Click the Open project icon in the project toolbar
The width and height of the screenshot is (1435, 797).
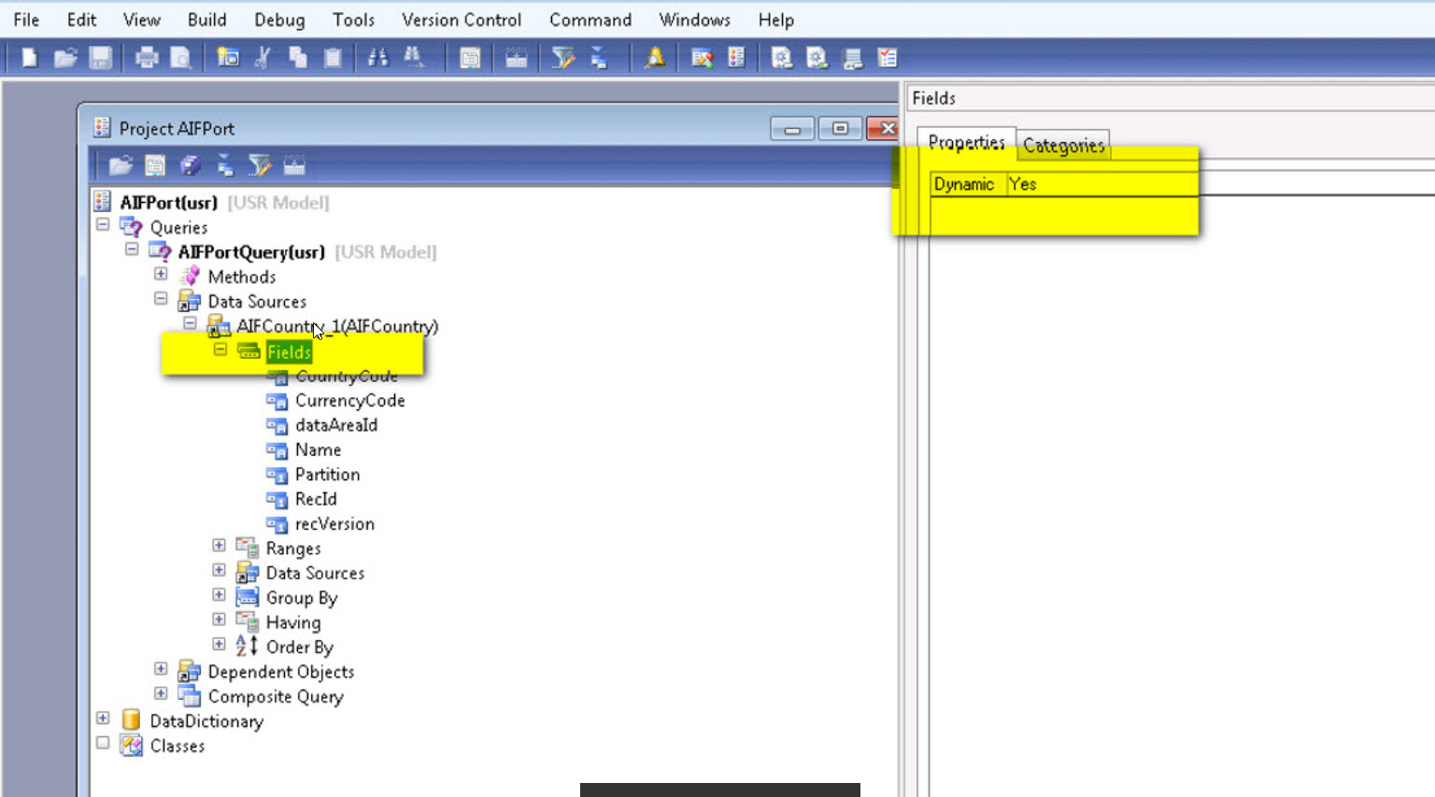121,164
